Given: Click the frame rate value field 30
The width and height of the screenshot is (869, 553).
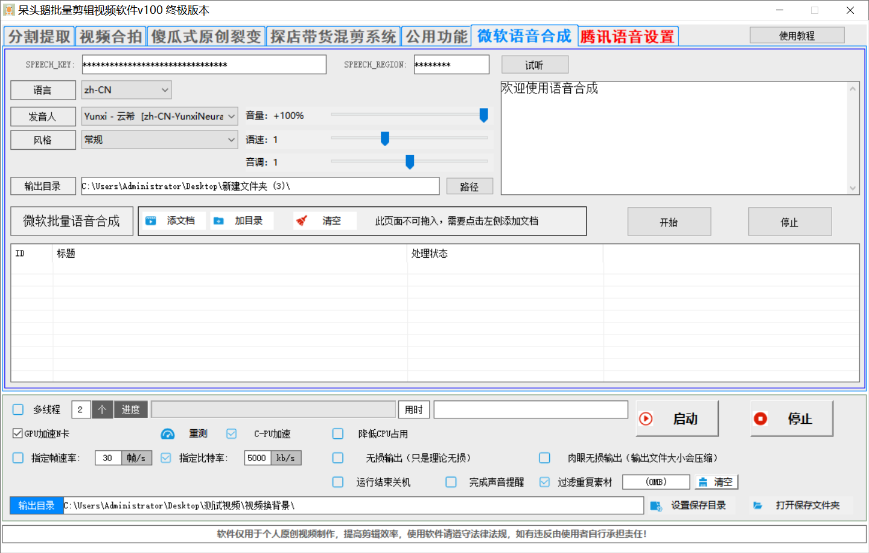Looking at the screenshot, I should coord(108,458).
